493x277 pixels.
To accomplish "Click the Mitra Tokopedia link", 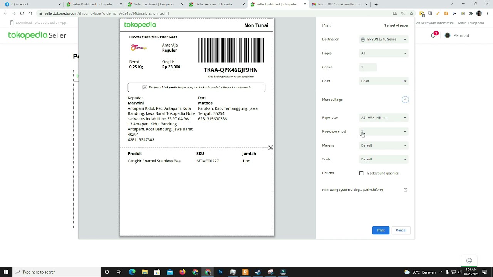I will tap(471, 23).
